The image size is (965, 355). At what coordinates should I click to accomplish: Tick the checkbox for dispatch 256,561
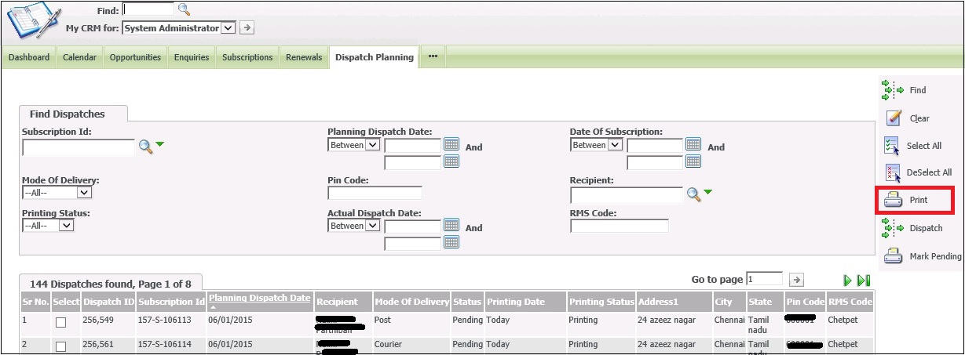[x=60, y=346]
